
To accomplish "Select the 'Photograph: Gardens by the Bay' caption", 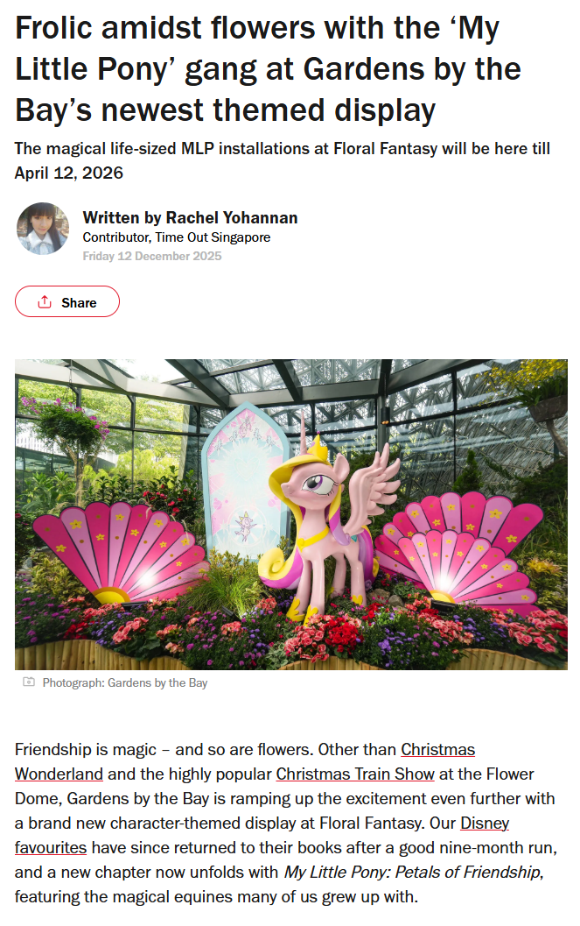I will [x=125, y=682].
